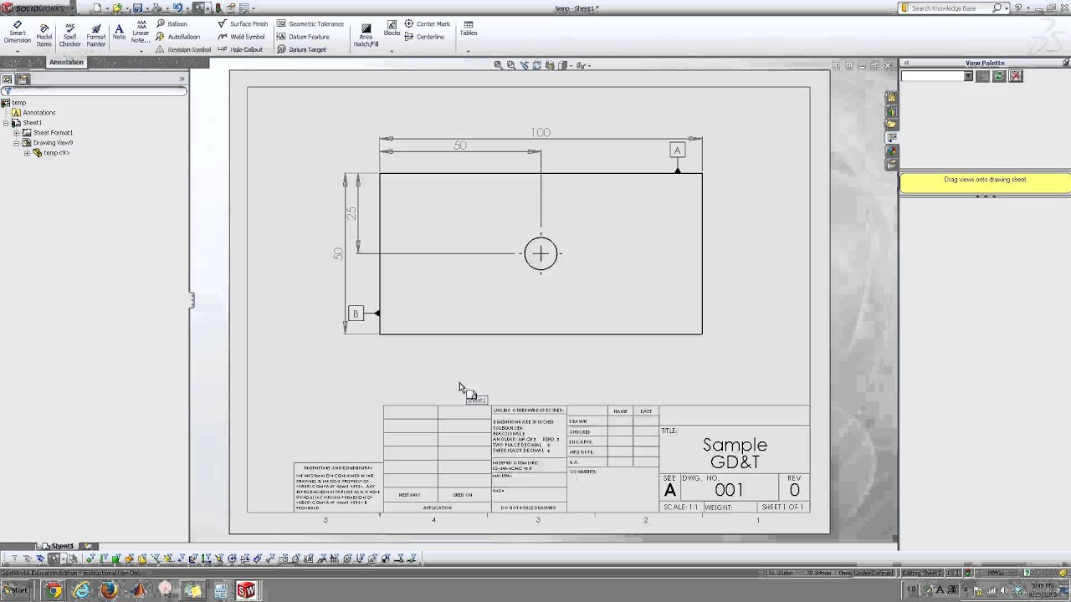Switch to the Annotation tab
This screenshot has height=602, width=1071.
tap(66, 63)
